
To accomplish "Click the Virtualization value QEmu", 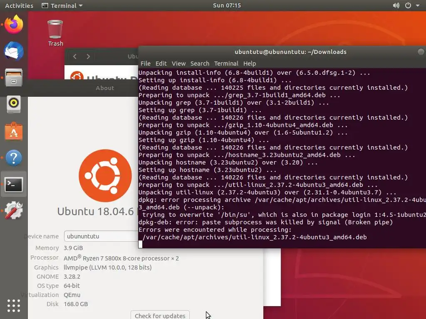I will [x=72, y=295].
